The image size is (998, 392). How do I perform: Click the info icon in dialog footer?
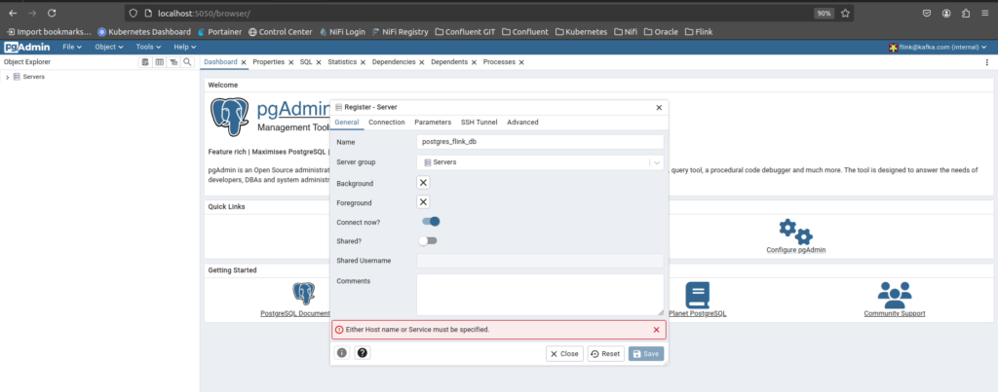tap(342, 353)
